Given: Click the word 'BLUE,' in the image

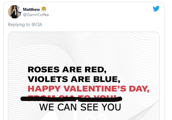Looking at the screenshot, I should tap(107, 79).
